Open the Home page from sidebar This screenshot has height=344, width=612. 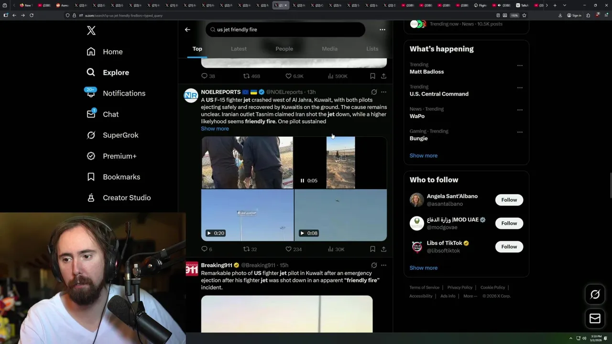click(105, 52)
